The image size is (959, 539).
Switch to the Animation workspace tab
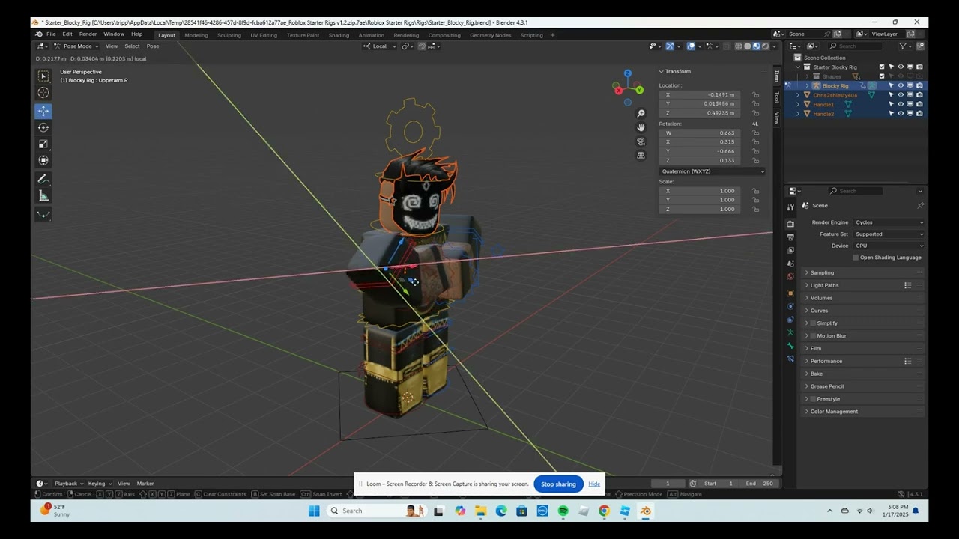tap(371, 35)
